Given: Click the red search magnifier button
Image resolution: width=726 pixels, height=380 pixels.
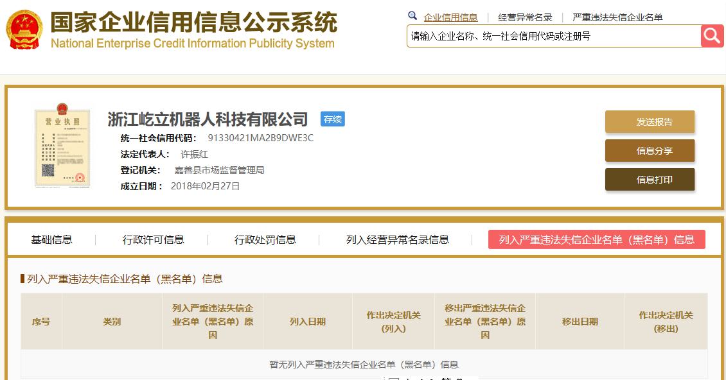Looking at the screenshot, I should click(x=712, y=36).
